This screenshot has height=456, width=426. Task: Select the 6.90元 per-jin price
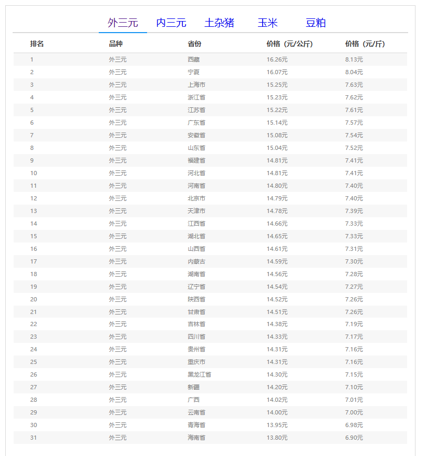[x=354, y=438]
